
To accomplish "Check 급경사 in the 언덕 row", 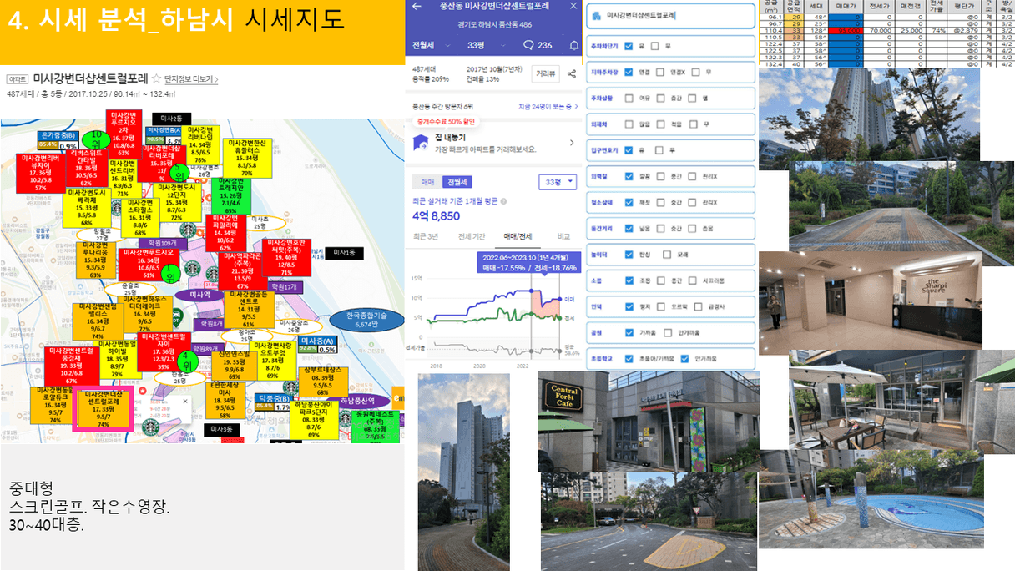I will (x=699, y=306).
